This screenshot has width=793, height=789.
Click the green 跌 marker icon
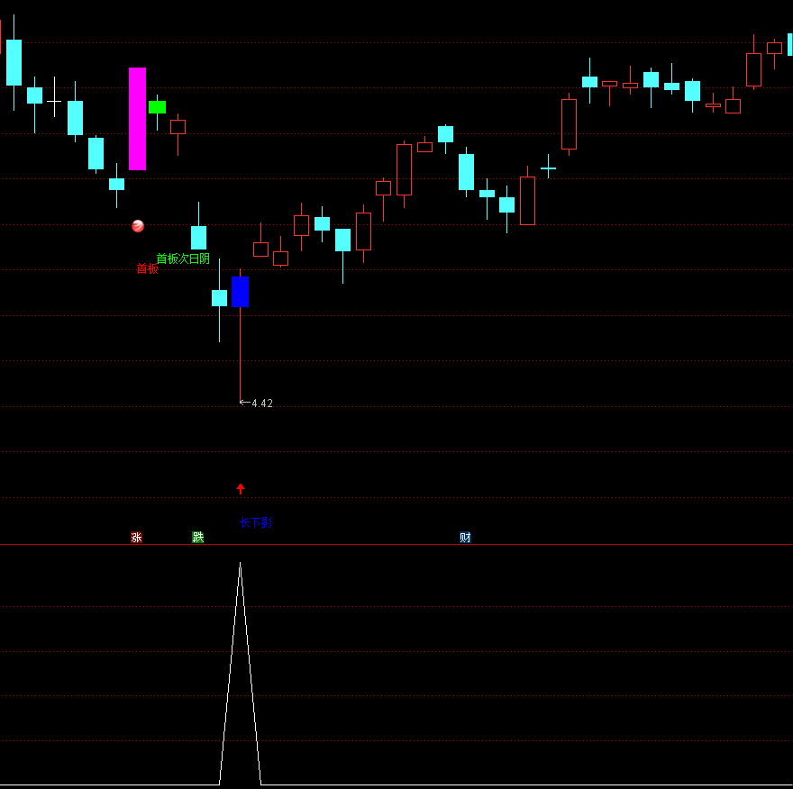click(198, 538)
